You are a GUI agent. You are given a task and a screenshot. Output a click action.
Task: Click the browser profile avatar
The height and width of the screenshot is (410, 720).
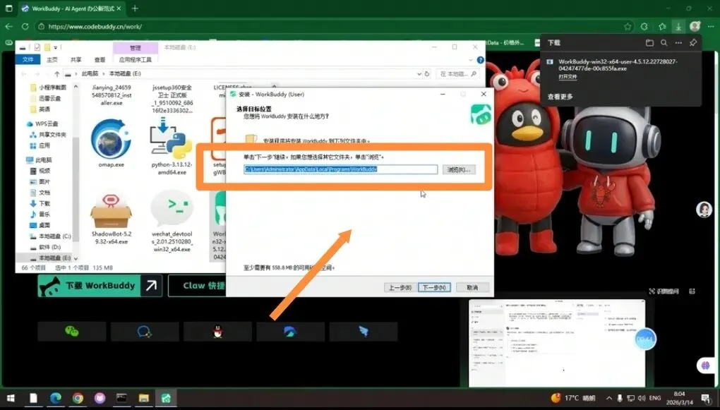pyautogui.click(x=695, y=26)
